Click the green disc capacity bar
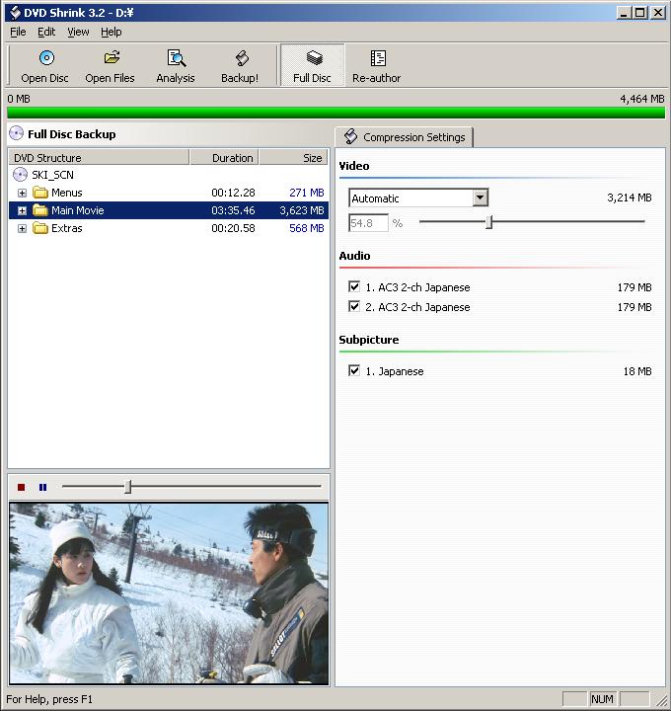671x711 pixels. click(335, 113)
